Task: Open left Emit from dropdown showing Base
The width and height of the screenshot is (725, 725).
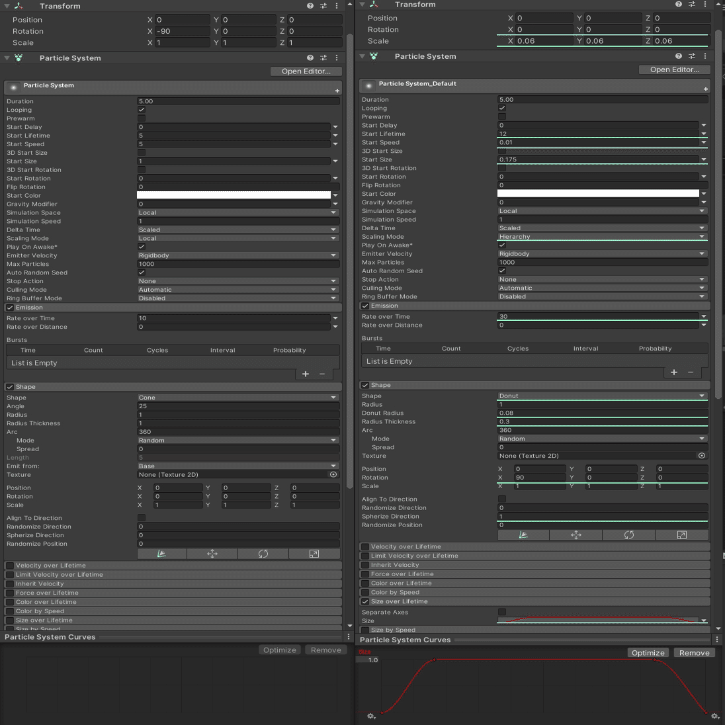Action: [238, 466]
